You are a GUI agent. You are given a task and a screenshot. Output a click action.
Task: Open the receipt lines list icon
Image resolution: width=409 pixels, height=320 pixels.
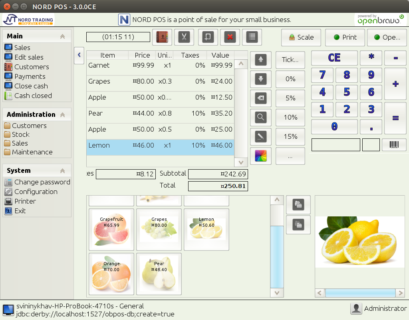(x=252, y=37)
